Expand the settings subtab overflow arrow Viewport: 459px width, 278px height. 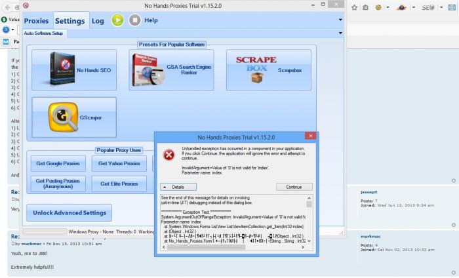[340, 33]
